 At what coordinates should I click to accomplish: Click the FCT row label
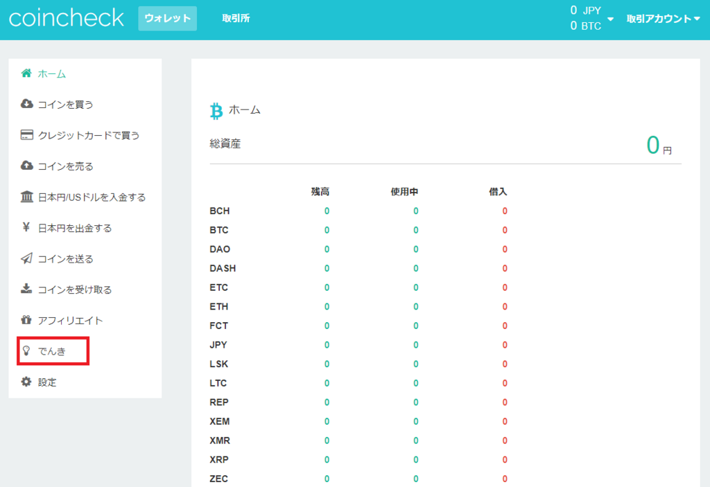218,326
